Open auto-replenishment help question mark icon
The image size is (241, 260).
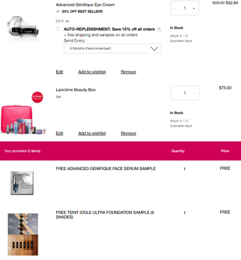[x=159, y=29]
